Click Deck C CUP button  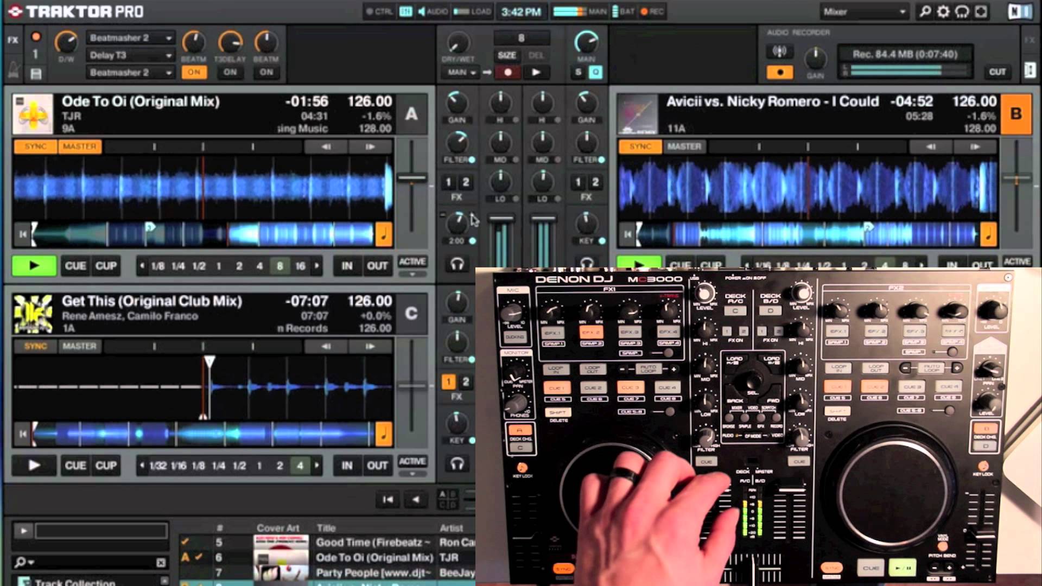[106, 466]
